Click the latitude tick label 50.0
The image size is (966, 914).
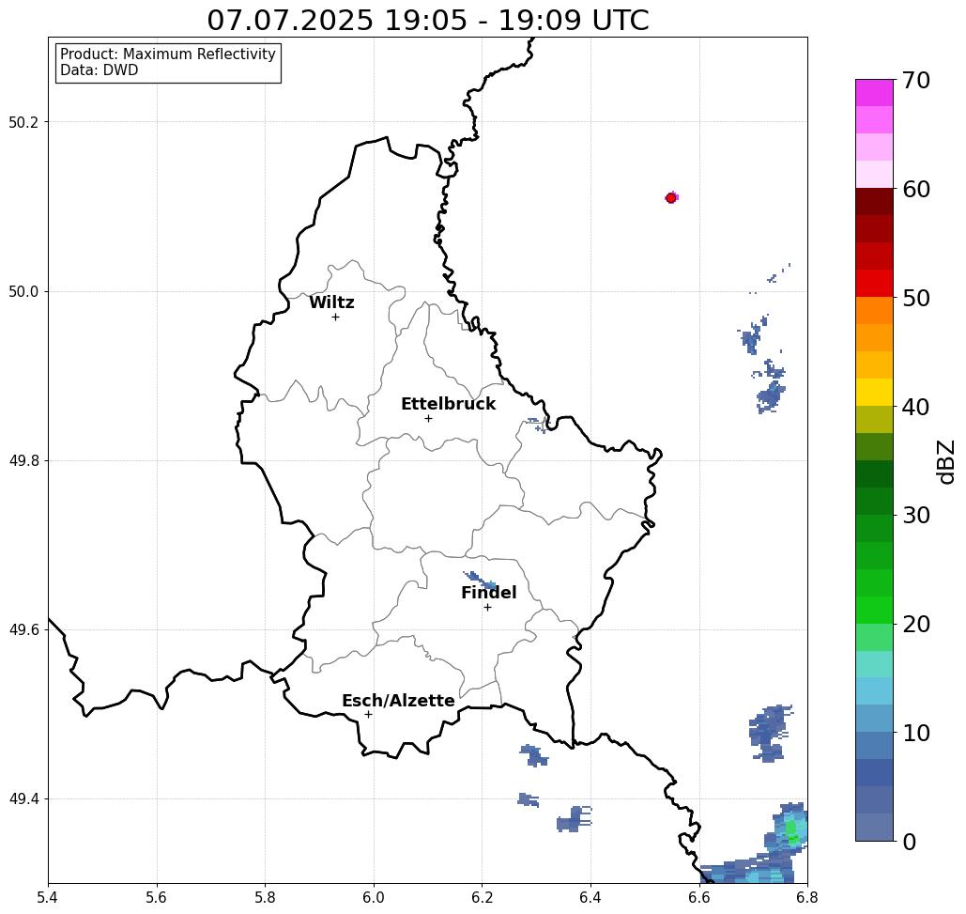point(23,291)
